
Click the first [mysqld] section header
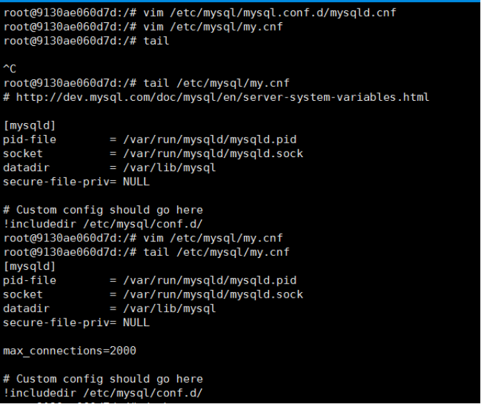coord(30,125)
